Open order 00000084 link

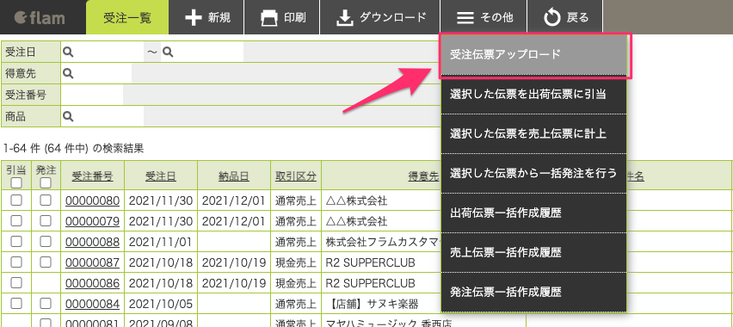(x=92, y=304)
